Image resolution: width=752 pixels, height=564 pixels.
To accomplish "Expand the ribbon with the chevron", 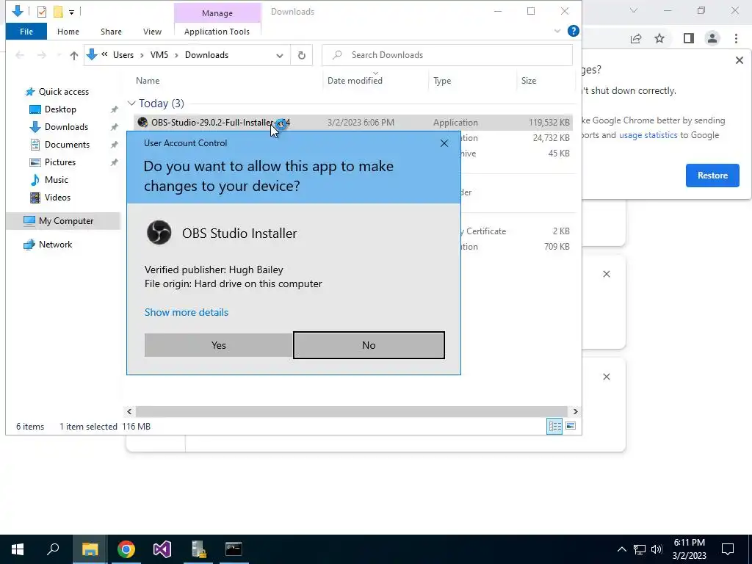I will (x=557, y=31).
